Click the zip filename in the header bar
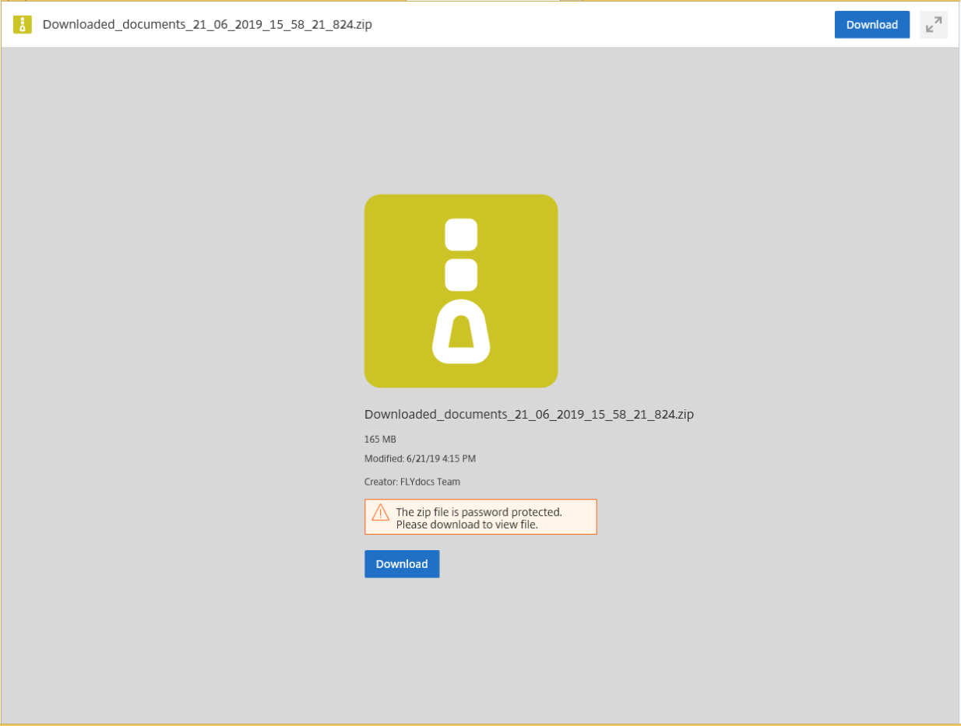961x726 pixels. 207,24
